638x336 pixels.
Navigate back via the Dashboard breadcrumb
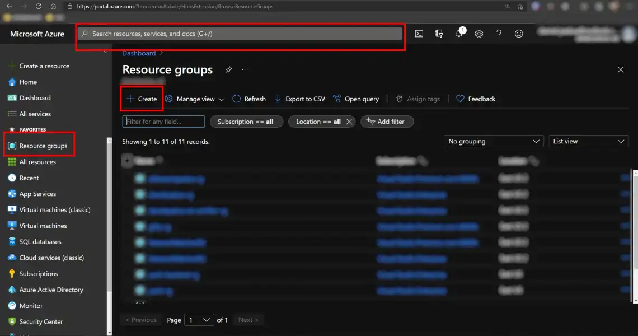point(139,53)
